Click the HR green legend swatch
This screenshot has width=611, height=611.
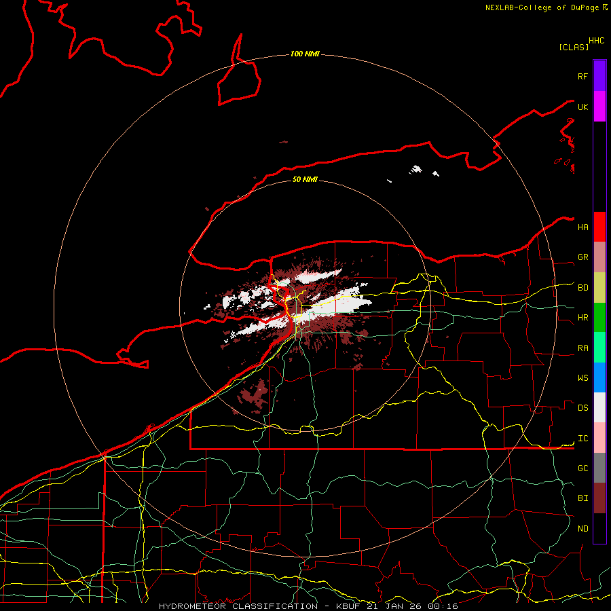pyautogui.click(x=599, y=318)
